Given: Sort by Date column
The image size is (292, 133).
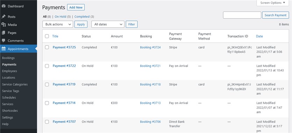Looking at the screenshot, I should (259, 36).
